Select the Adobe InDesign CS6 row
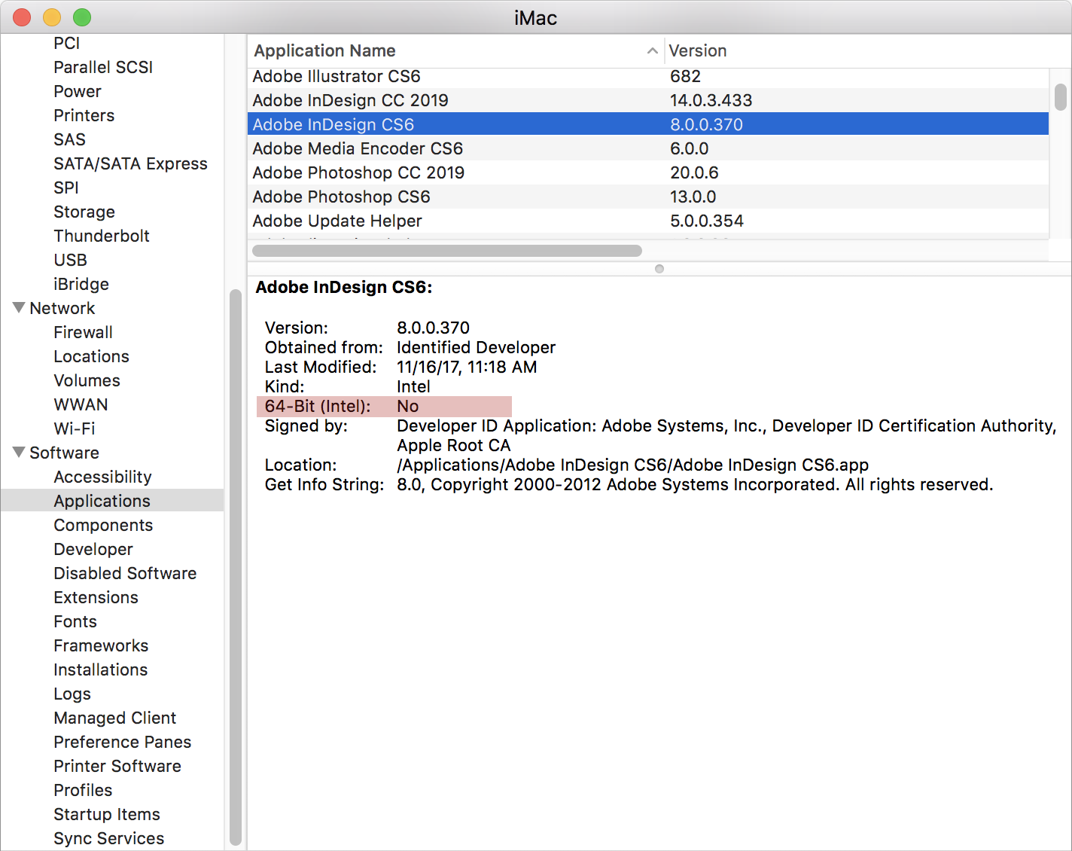 (x=647, y=124)
